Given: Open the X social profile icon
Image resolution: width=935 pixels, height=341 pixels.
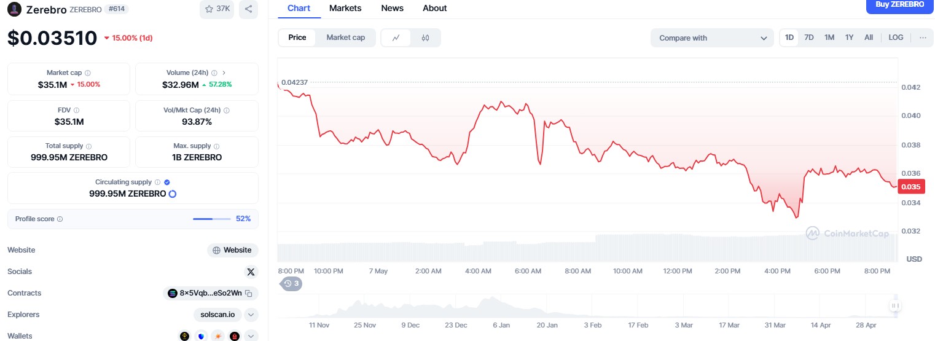Looking at the screenshot, I should click(251, 272).
